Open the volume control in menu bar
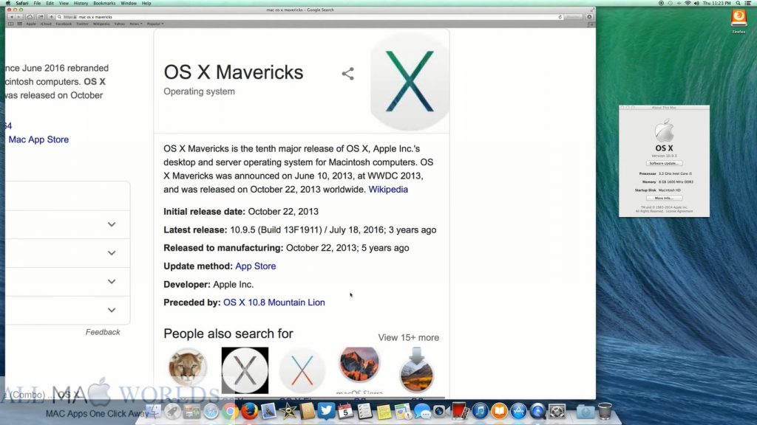The image size is (757, 425). coord(696,4)
